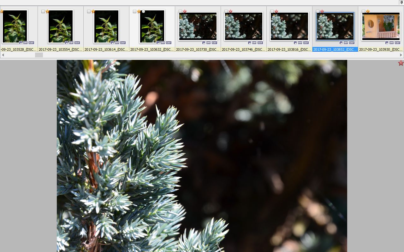
Task: Click the XMP badge under thumbnail 103852
Action: 346,43
